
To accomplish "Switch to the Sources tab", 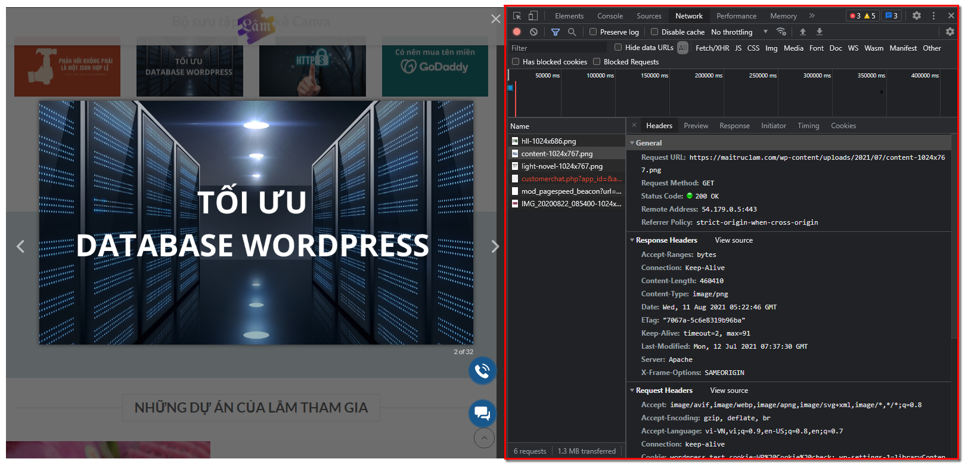I will click(x=648, y=16).
